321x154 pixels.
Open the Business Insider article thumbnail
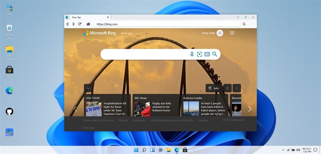[191, 109]
